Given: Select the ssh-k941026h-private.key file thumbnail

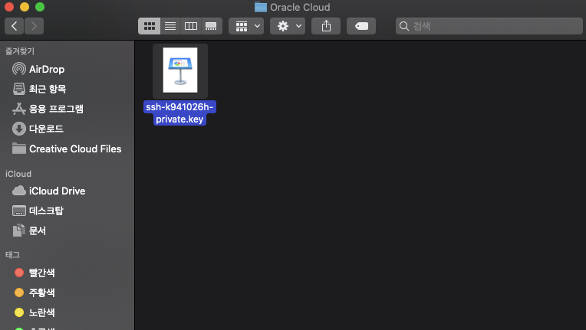Looking at the screenshot, I should 180,70.
